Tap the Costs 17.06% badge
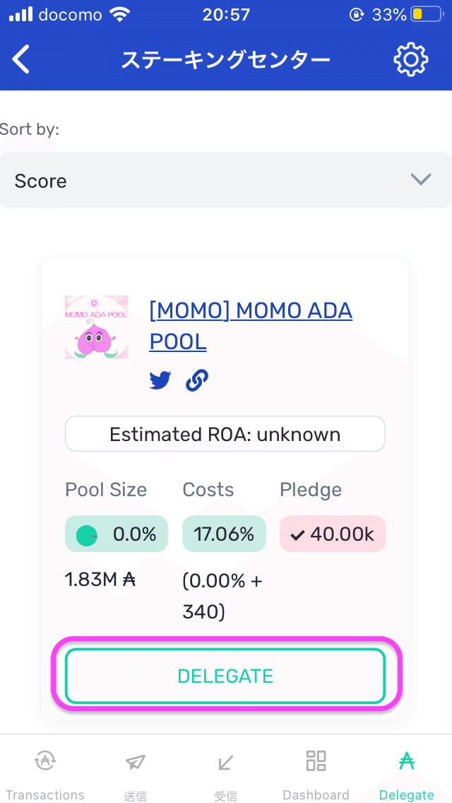Screen dimensions: 452x803 (x=224, y=534)
